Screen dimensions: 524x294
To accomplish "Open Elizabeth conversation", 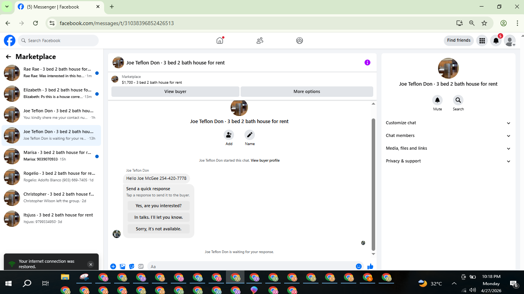I will coord(52,93).
